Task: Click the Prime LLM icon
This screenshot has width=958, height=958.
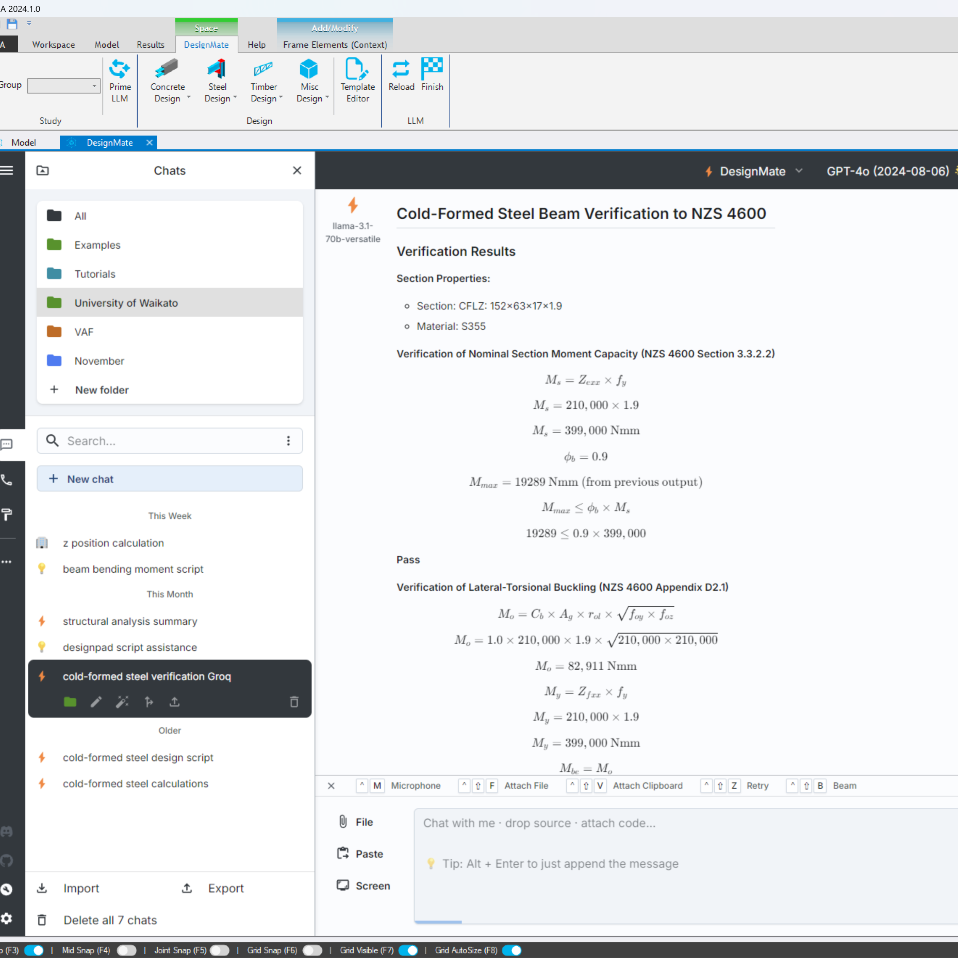Action: [x=120, y=70]
